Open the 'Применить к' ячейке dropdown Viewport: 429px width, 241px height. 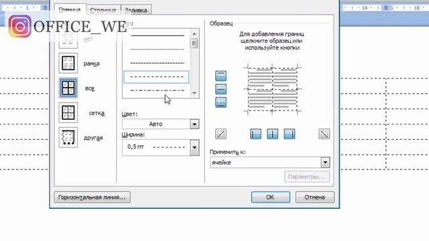coord(325,162)
